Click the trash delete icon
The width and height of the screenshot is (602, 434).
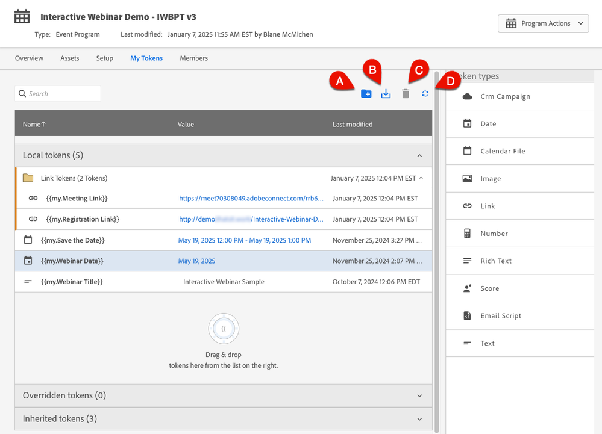406,93
